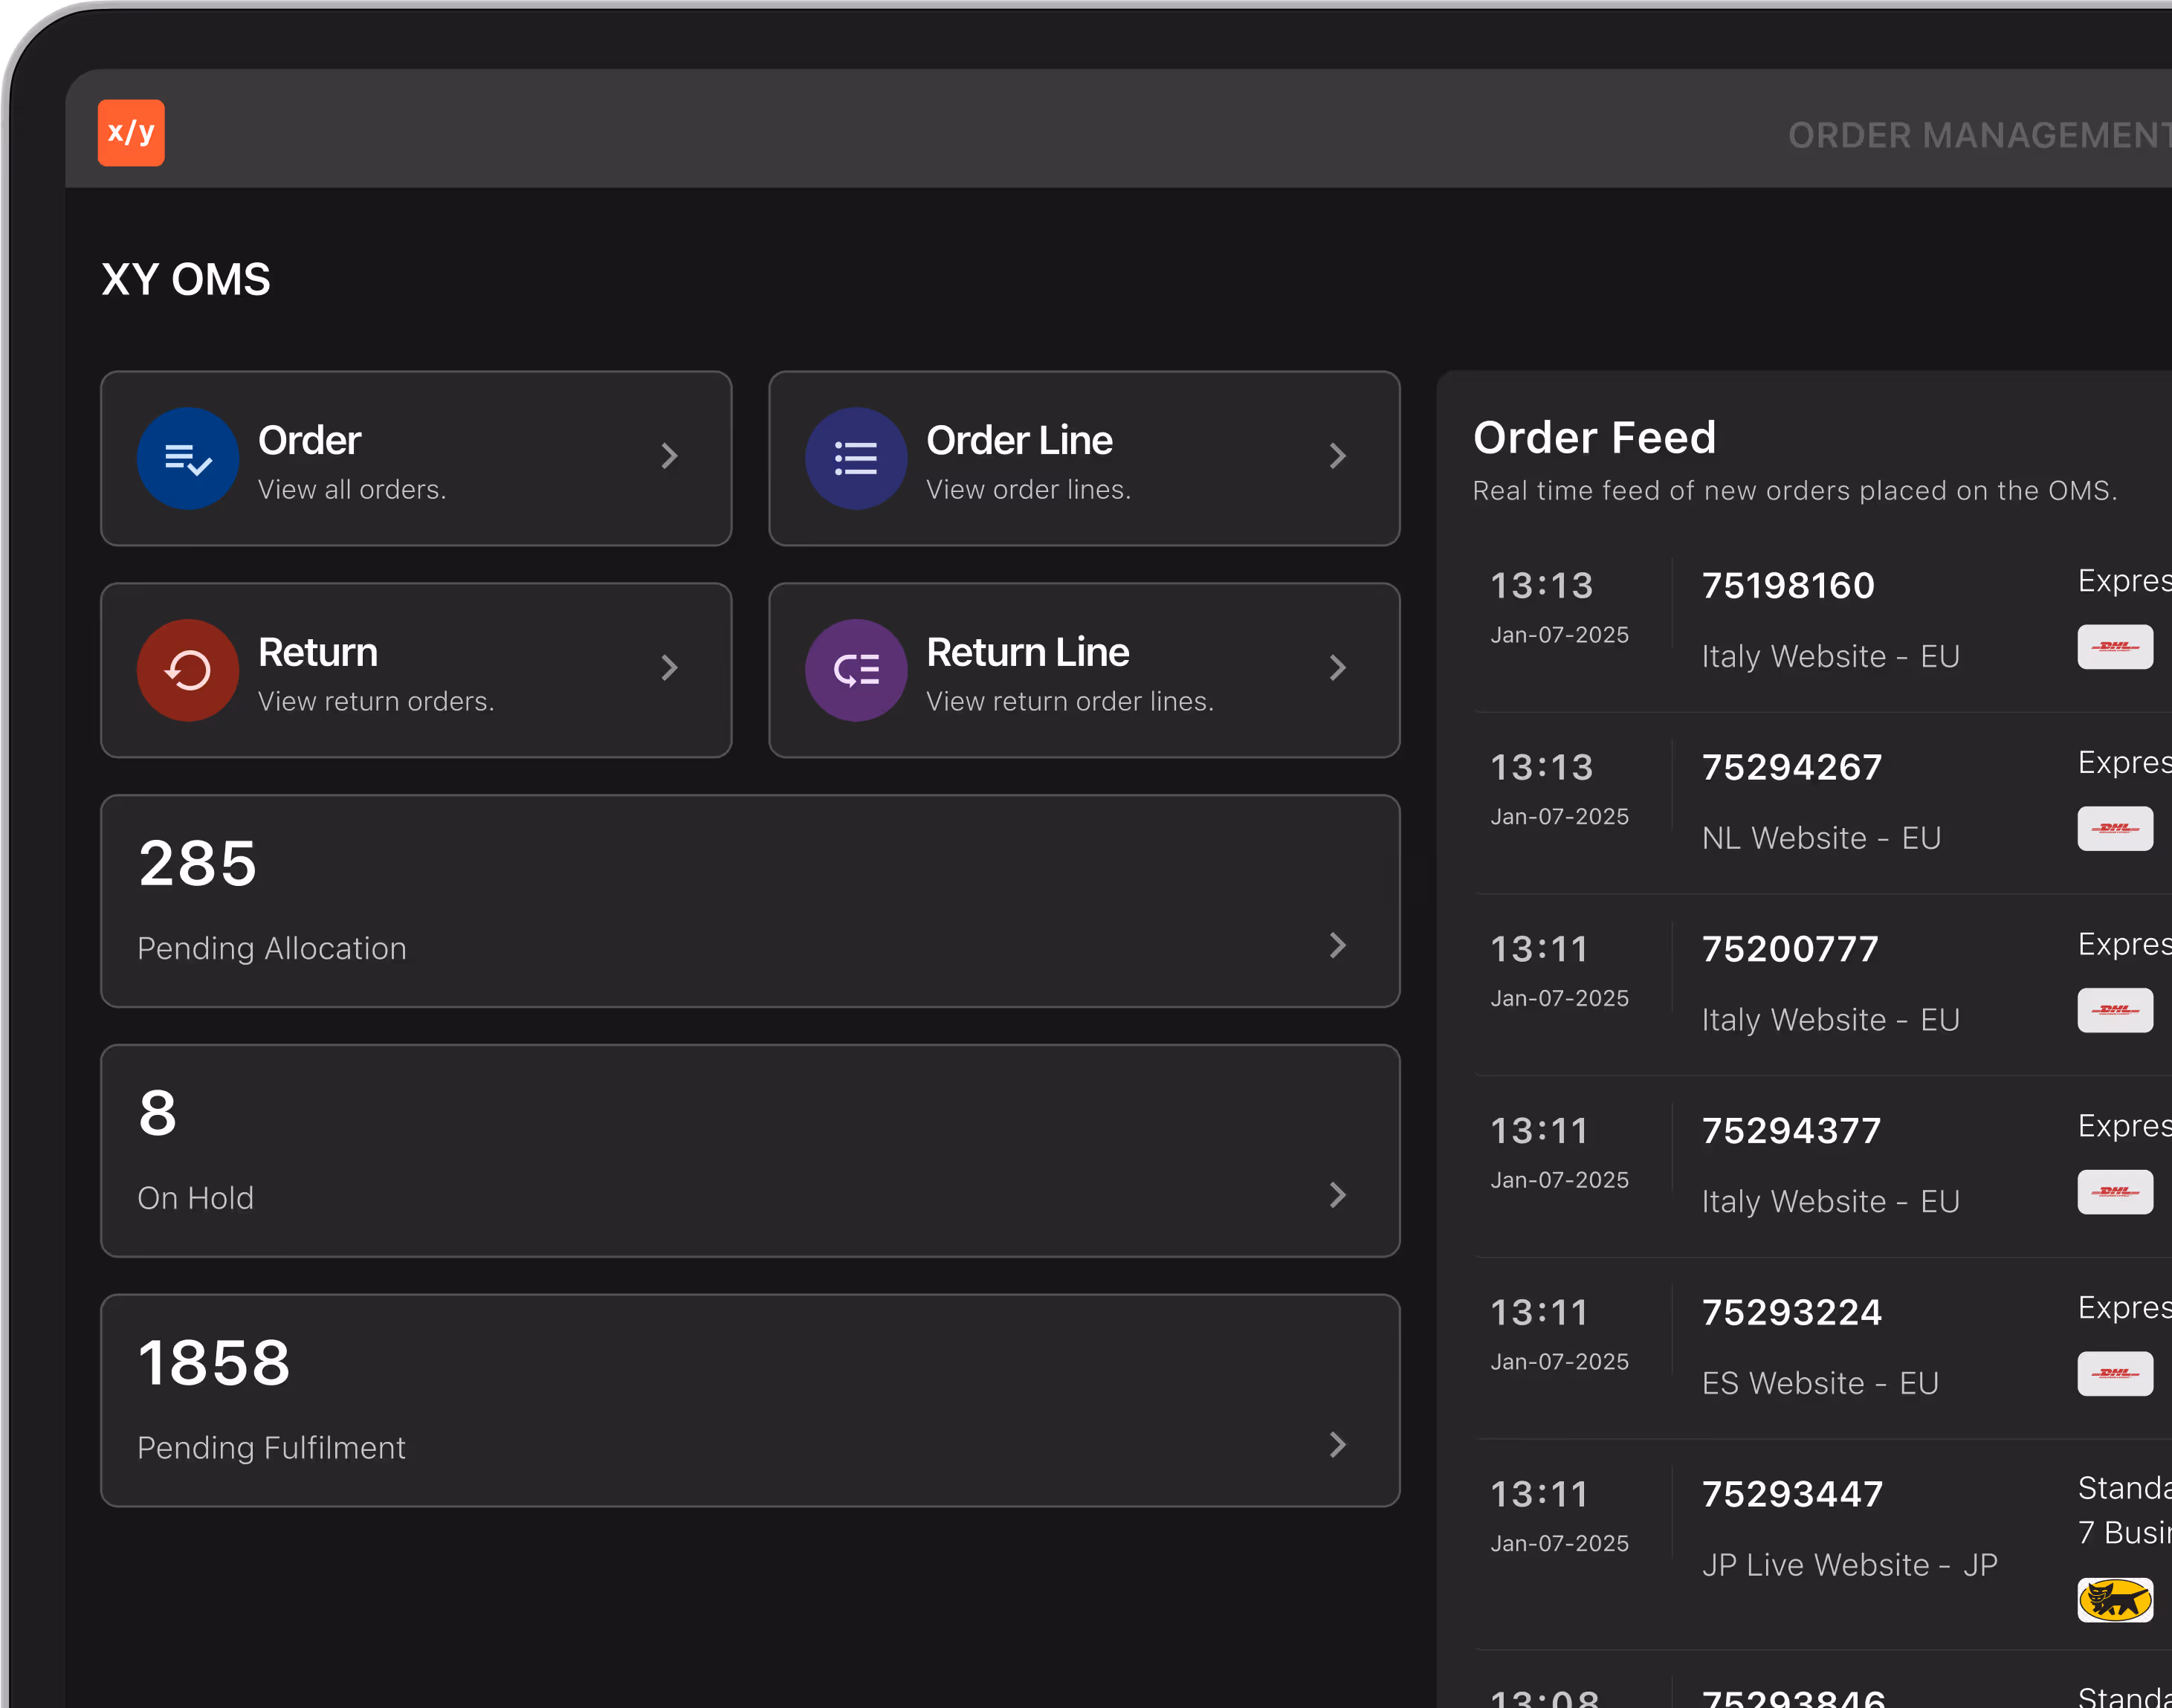Viewport: 2172px width, 1708px height.
Task: Click the red Return refresh icon
Action: 187,671
